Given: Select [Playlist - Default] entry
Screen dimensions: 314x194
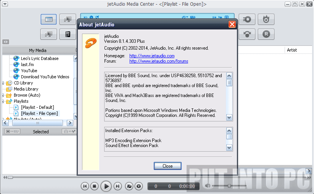Looking at the screenshot, I should [x=37, y=107].
